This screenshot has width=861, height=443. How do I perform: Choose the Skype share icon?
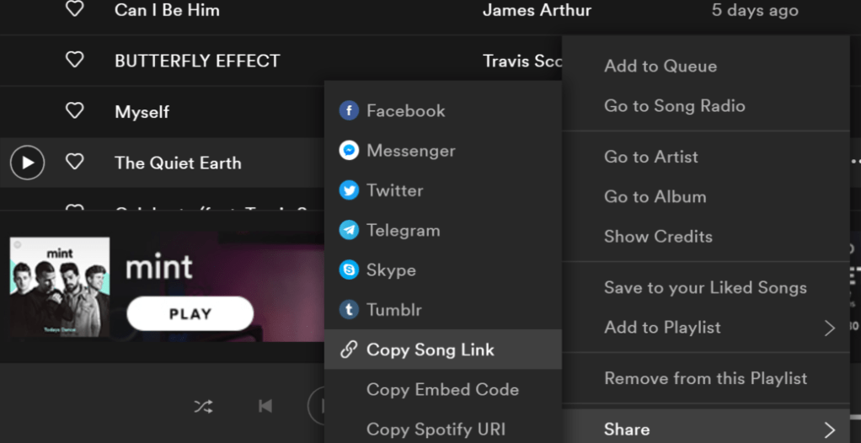coord(349,270)
